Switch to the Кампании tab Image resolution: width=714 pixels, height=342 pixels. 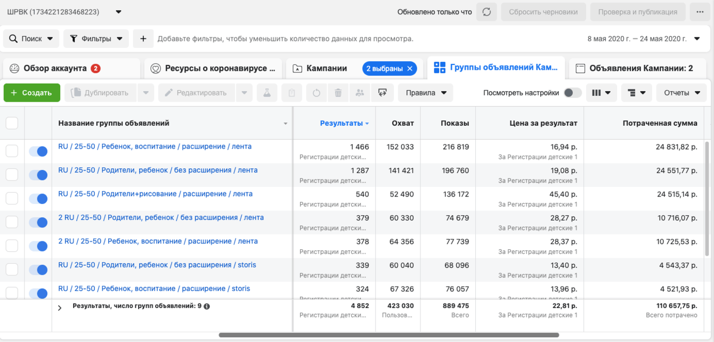[326, 68]
